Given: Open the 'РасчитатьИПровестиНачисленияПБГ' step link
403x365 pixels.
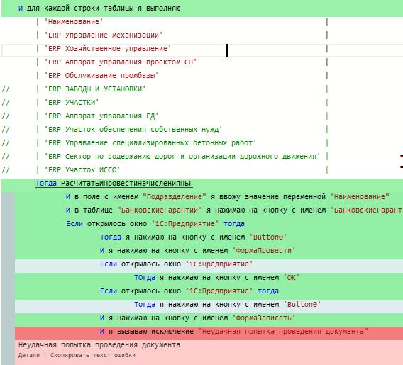Looking at the screenshot, I should point(114,184).
